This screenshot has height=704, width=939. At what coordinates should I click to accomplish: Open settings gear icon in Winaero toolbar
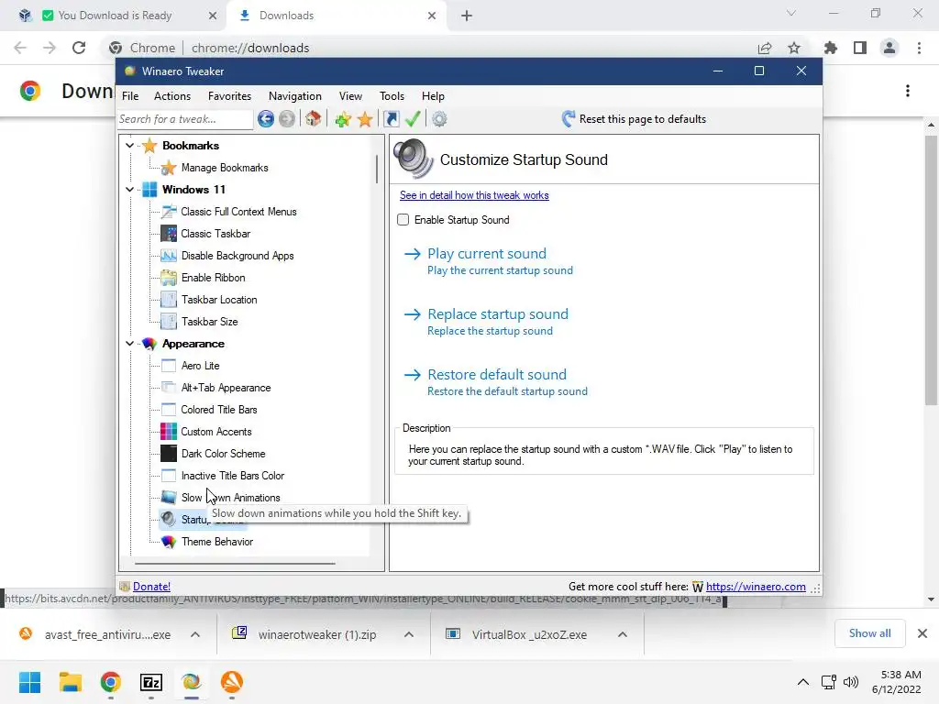pyautogui.click(x=439, y=119)
